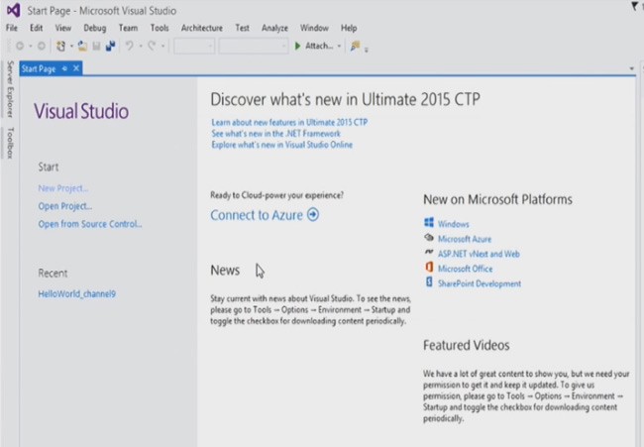644x447 pixels.
Task: Open the Undo history dropdown arrow
Action: point(141,46)
